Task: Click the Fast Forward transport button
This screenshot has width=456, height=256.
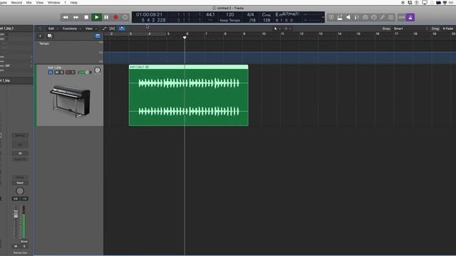Action: tap(76, 17)
